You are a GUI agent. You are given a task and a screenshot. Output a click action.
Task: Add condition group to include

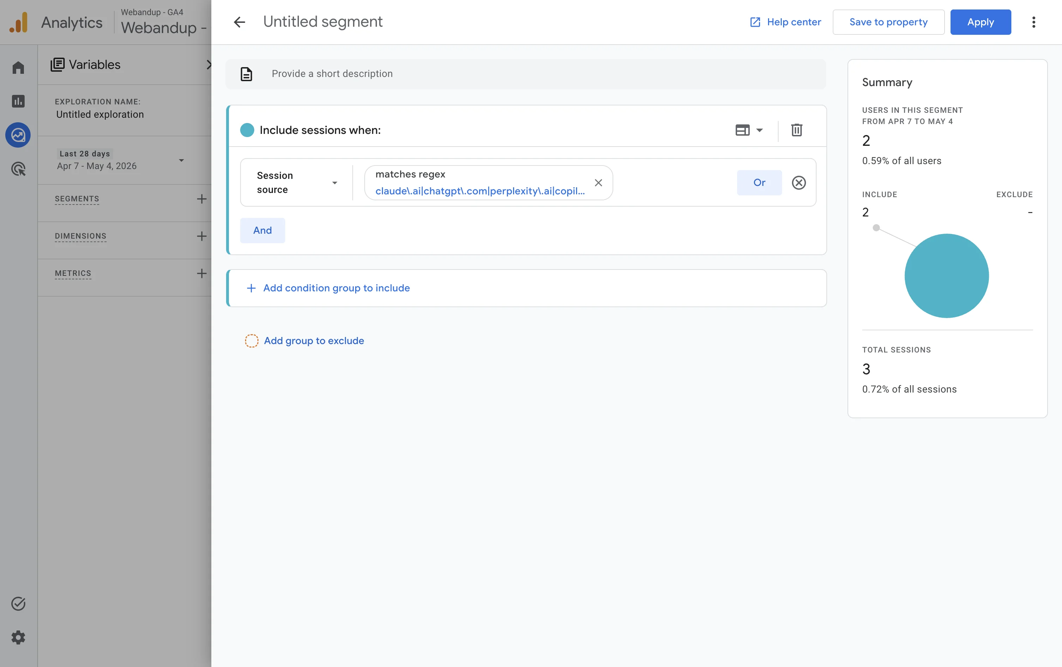(x=526, y=288)
